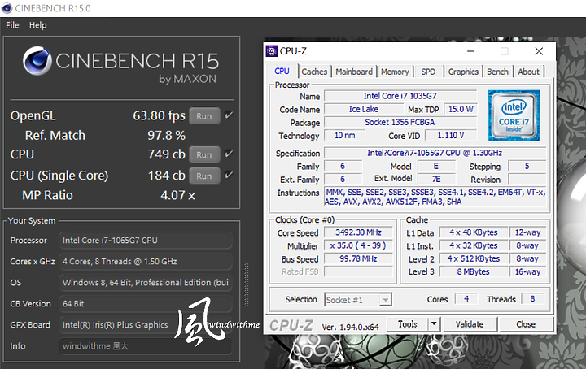Click the Instructions list text
This screenshot has height=369, width=586.
tap(435, 197)
